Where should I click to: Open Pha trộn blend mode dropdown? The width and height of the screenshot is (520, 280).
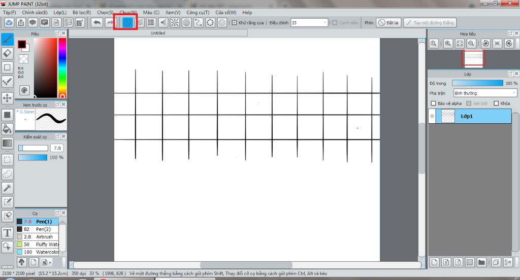(485, 93)
